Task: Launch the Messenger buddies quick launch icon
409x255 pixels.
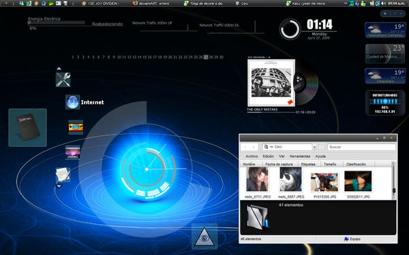Action: 22,3
